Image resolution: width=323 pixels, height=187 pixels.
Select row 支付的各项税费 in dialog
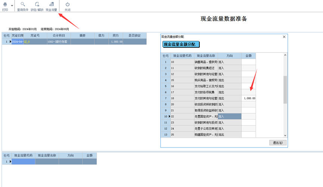[x=208, y=92]
